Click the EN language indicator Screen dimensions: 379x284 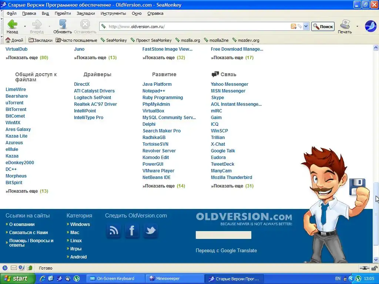pyautogui.click(x=338, y=278)
